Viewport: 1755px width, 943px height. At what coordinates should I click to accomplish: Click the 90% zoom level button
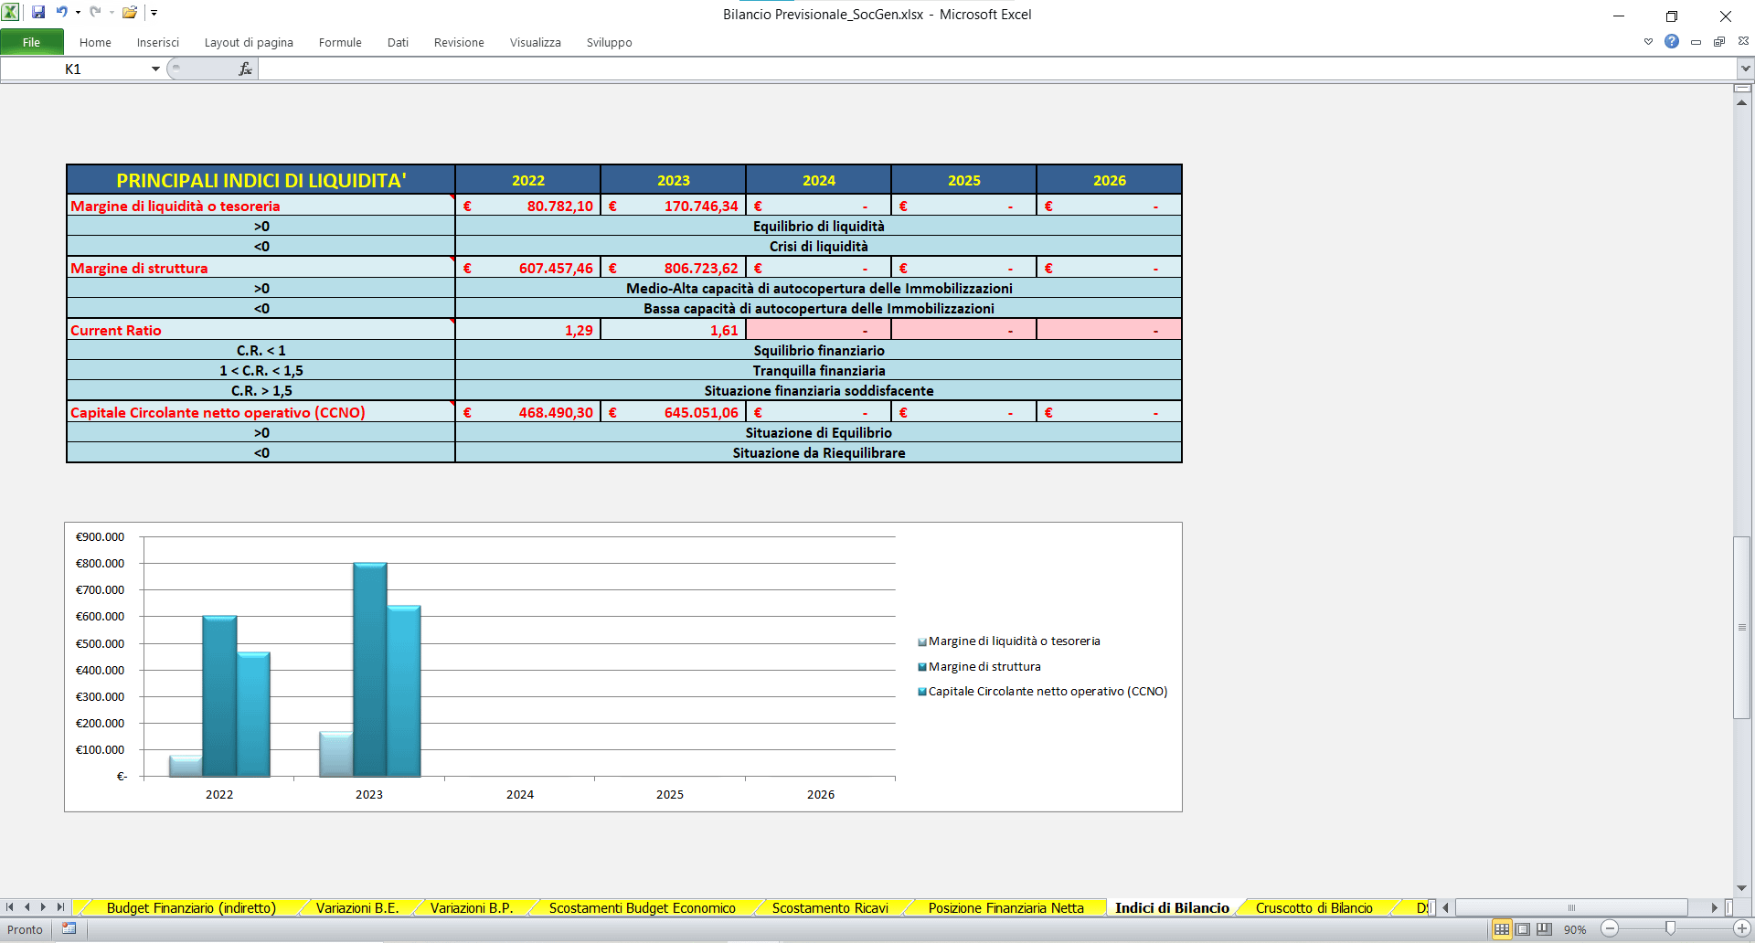click(x=1575, y=929)
